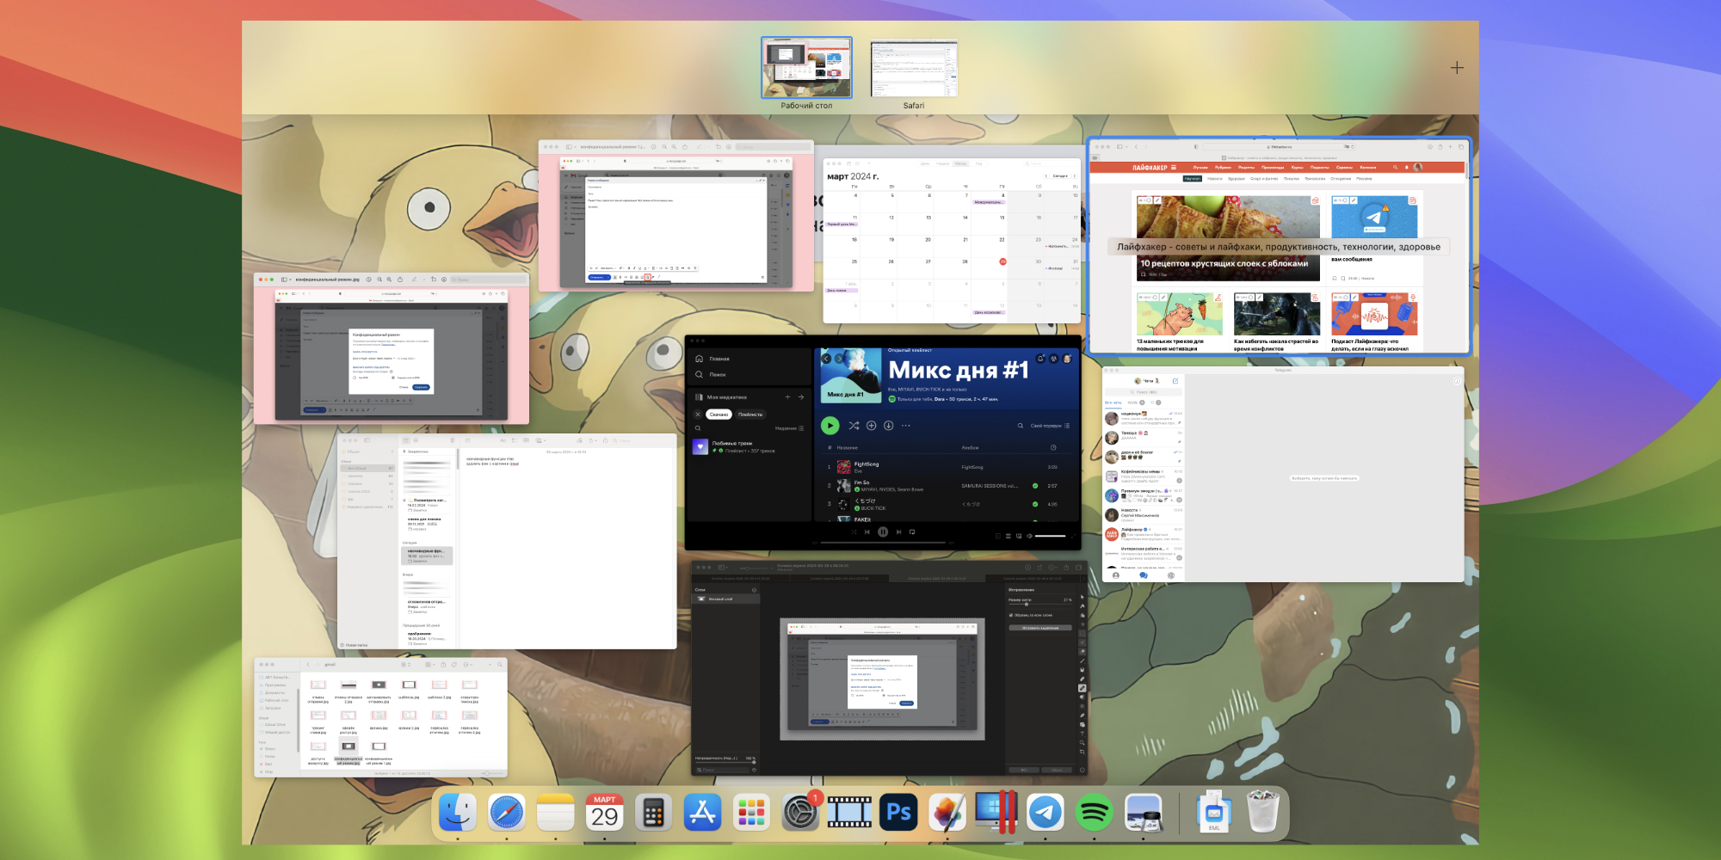Image resolution: width=1721 pixels, height=860 pixels.
Task: Open Telegram settings icon at bottom
Action: (1171, 575)
